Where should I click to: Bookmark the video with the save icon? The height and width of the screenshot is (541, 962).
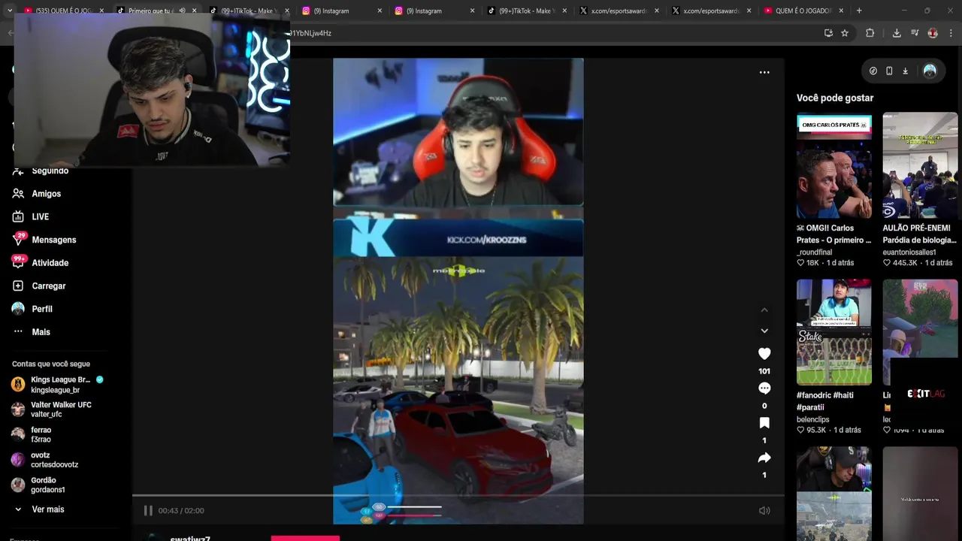pos(764,423)
